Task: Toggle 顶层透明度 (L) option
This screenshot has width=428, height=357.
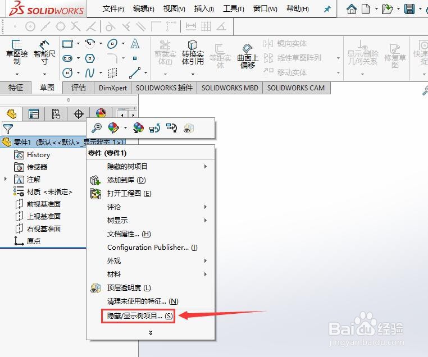Action: (x=151, y=288)
